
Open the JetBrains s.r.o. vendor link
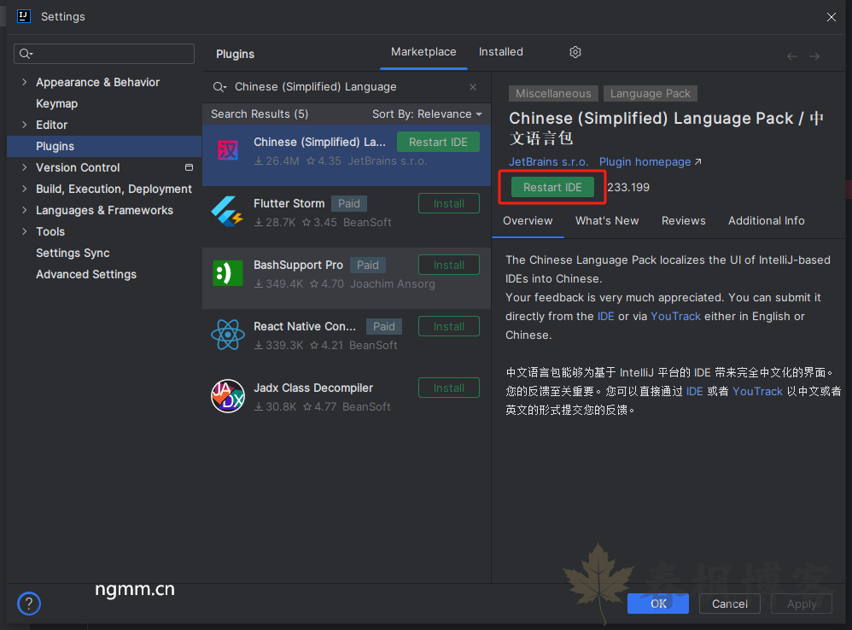(x=548, y=162)
